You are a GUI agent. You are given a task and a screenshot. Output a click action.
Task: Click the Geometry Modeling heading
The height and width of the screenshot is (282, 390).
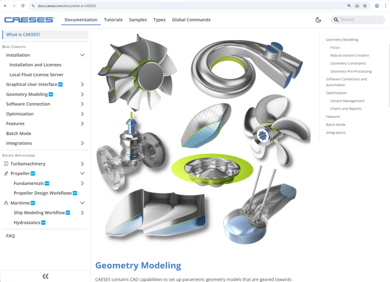[x=138, y=265]
